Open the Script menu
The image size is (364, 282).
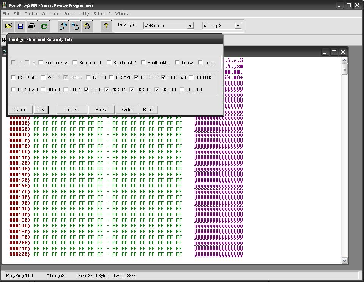pos(69,14)
